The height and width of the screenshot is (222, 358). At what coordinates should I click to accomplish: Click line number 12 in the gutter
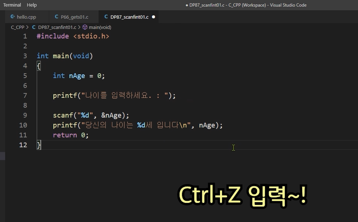click(x=23, y=145)
